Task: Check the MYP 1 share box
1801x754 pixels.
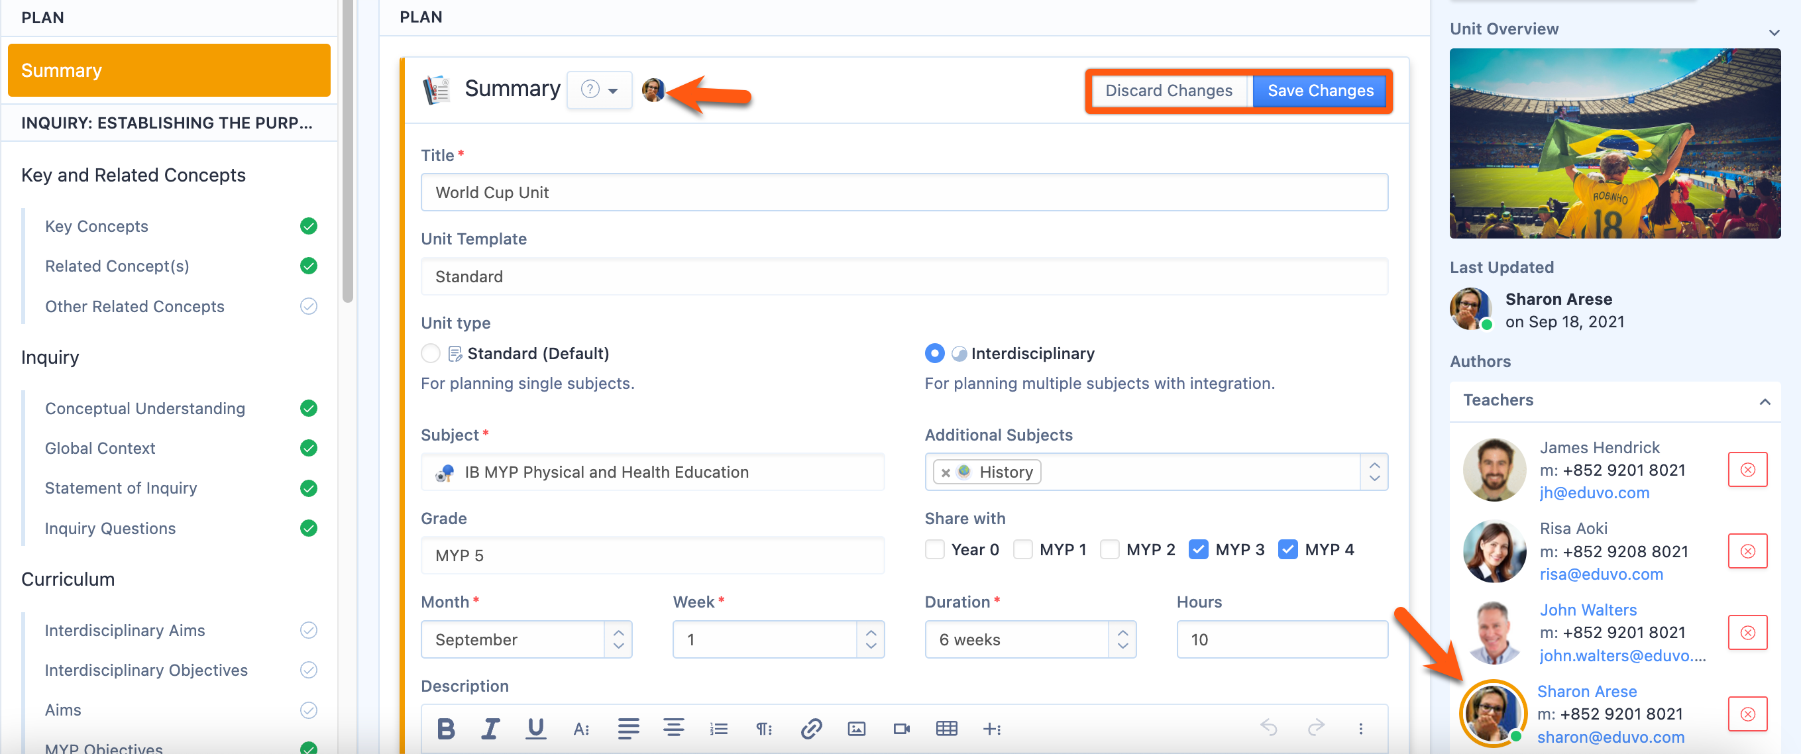Action: click(x=1023, y=550)
